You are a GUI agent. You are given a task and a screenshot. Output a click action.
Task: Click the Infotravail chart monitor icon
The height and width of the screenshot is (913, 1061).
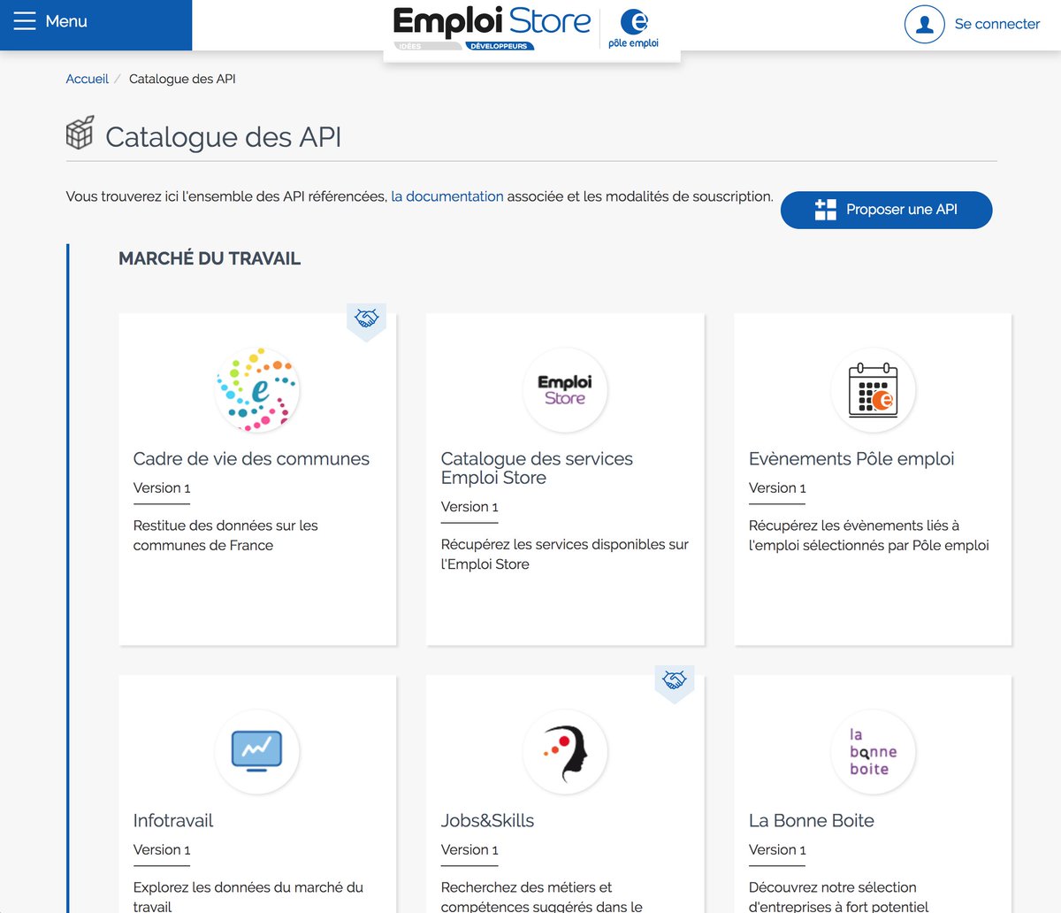click(x=257, y=752)
